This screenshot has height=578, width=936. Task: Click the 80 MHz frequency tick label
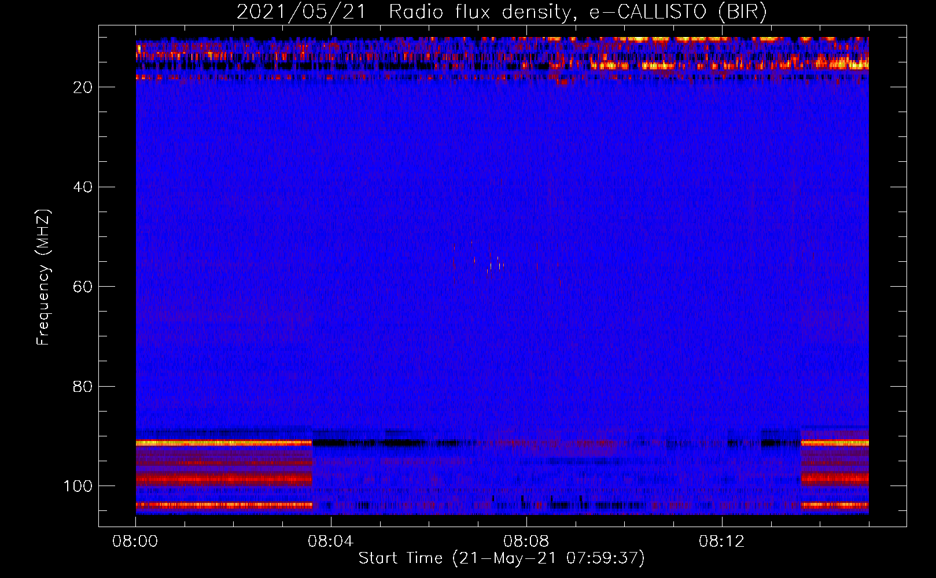(83, 386)
